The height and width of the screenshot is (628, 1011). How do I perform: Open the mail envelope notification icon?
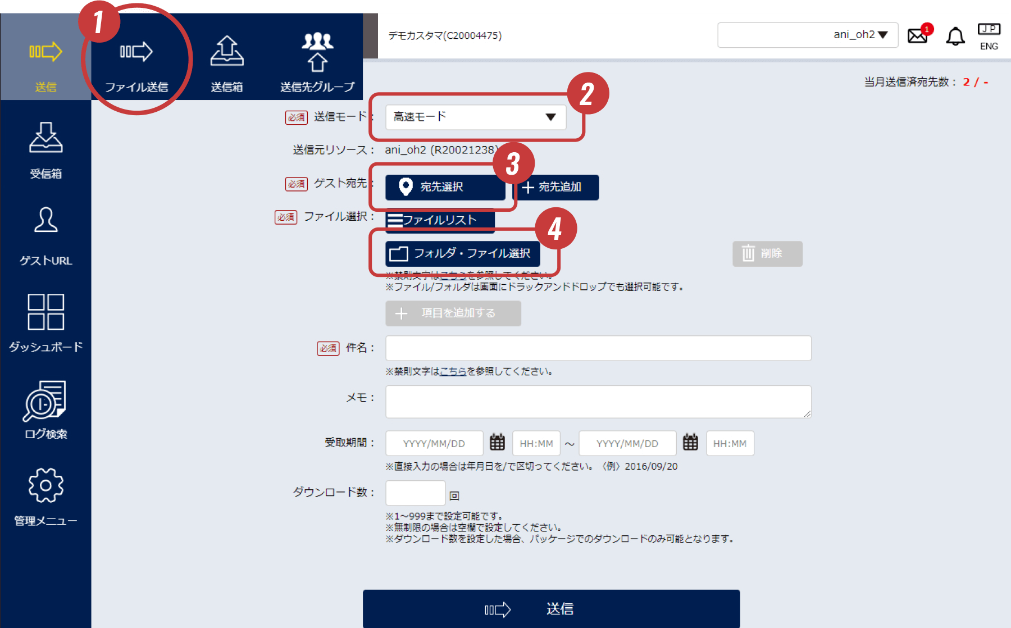[x=919, y=35]
